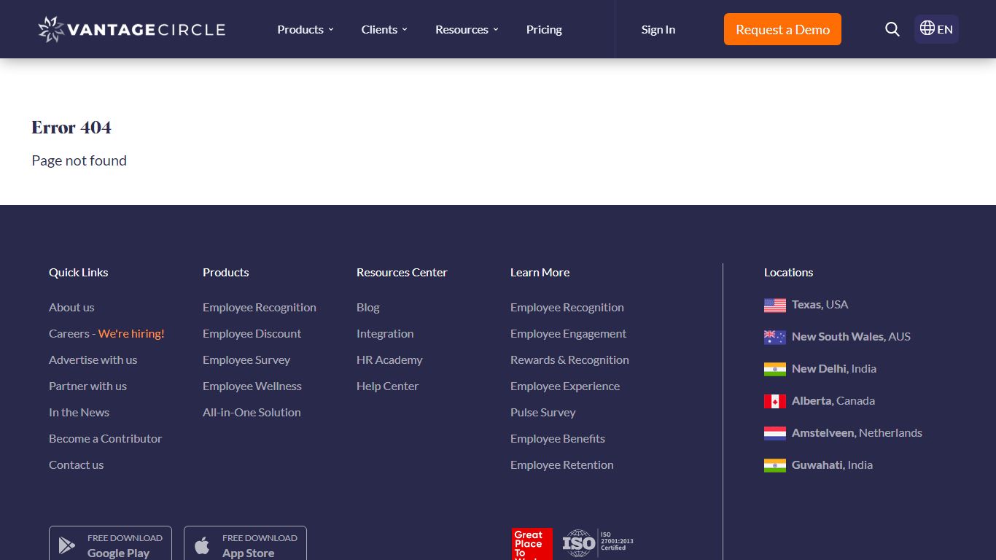
Task: Open Integration link
Action: tap(385, 333)
